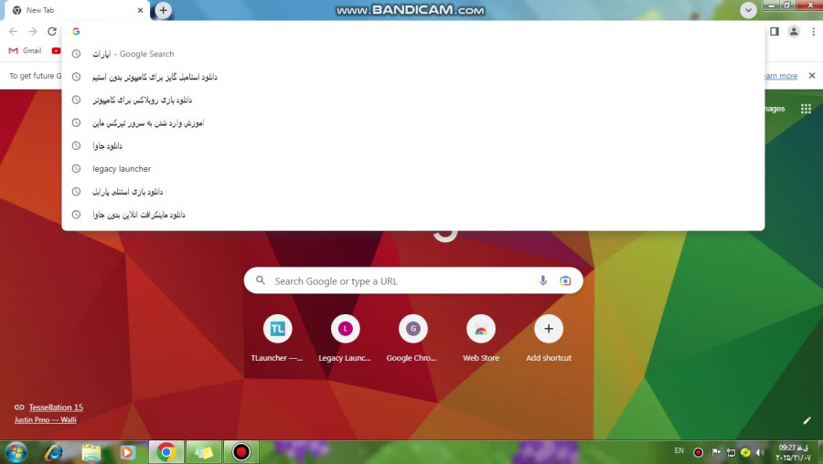Switch to Chrome in the taskbar
The height and width of the screenshot is (464, 823).
(x=166, y=452)
